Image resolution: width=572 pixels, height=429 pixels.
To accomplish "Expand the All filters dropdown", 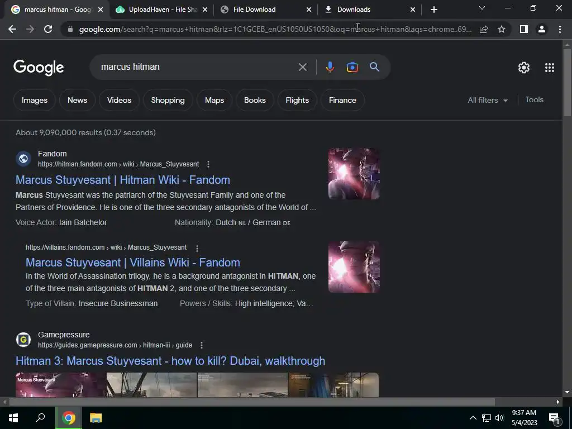I will [x=487, y=101].
